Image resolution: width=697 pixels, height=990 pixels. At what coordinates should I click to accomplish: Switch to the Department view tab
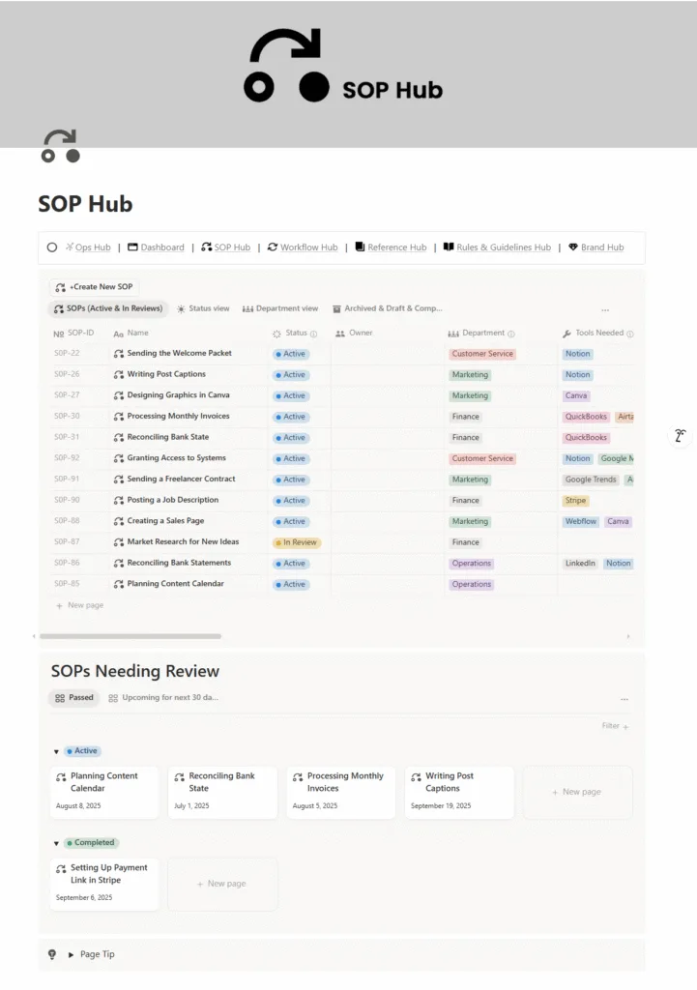tap(280, 308)
